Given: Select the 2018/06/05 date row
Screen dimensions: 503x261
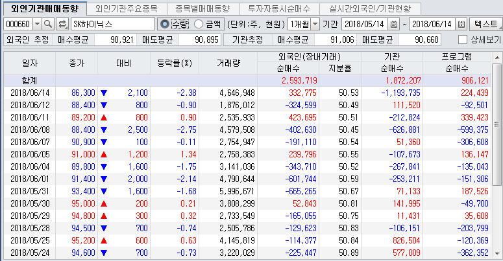Looking at the screenshot, I should (x=247, y=154).
